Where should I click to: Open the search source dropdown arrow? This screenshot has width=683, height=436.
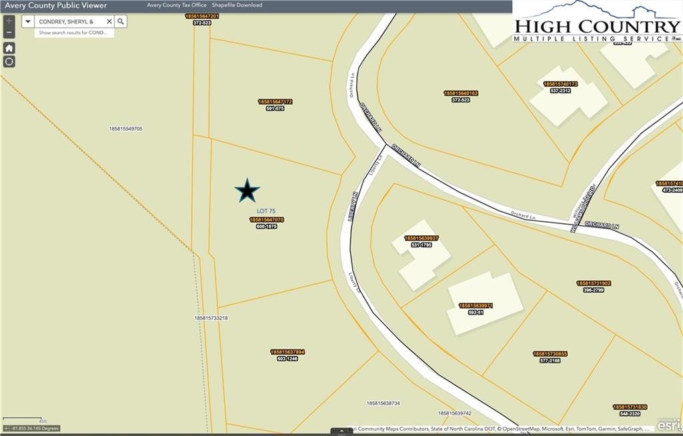point(28,21)
